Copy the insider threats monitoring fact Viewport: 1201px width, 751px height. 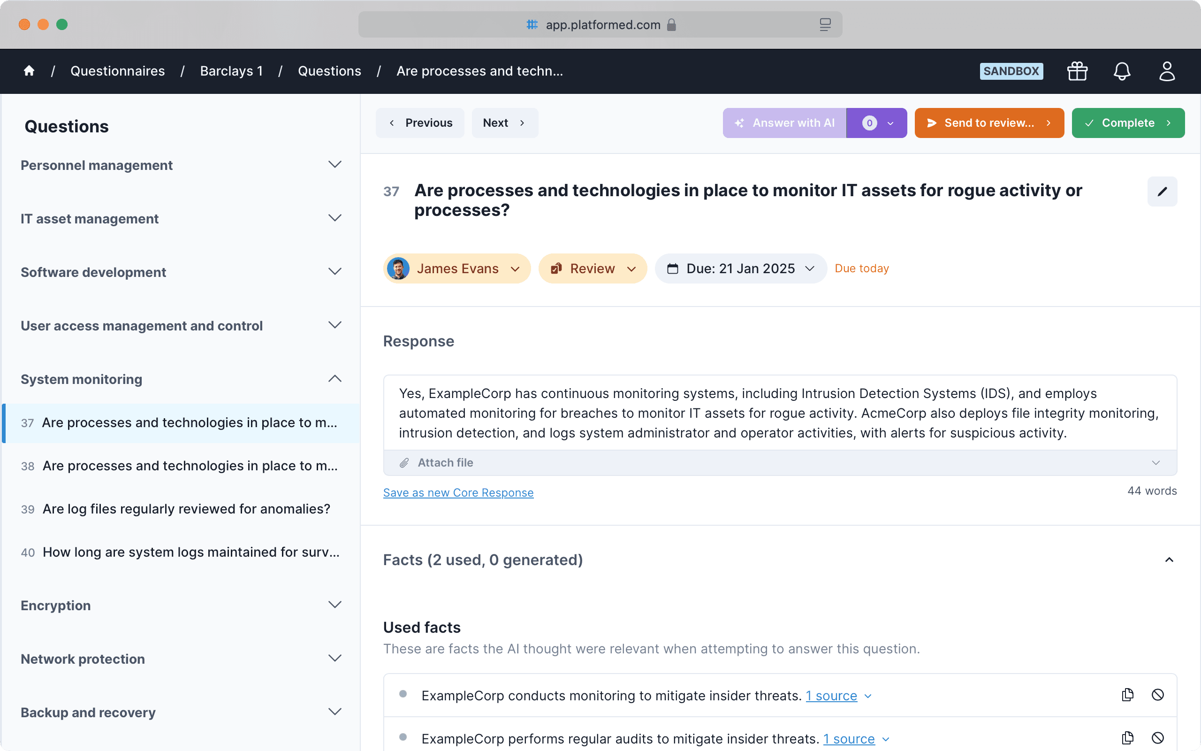click(x=1127, y=695)
